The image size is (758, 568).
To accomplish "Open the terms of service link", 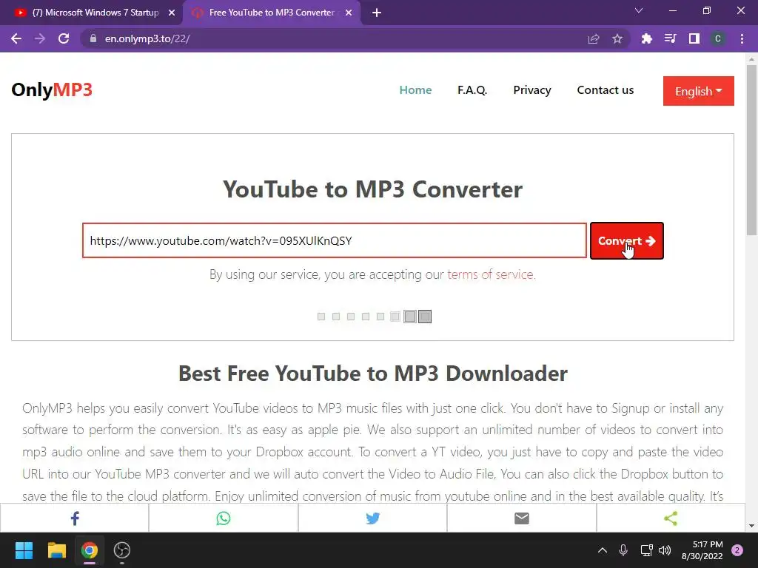I will (492, 274).
